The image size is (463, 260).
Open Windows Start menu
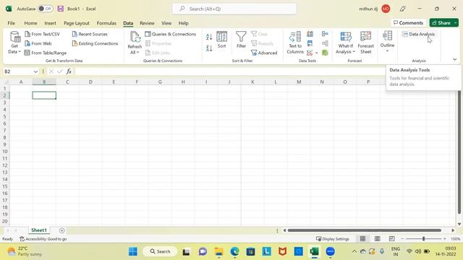133,251
